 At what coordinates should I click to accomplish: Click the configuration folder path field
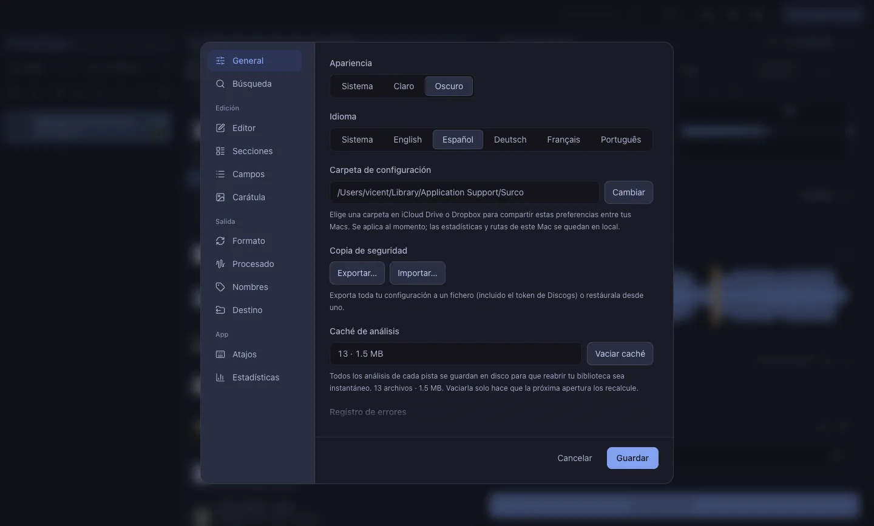464,192
